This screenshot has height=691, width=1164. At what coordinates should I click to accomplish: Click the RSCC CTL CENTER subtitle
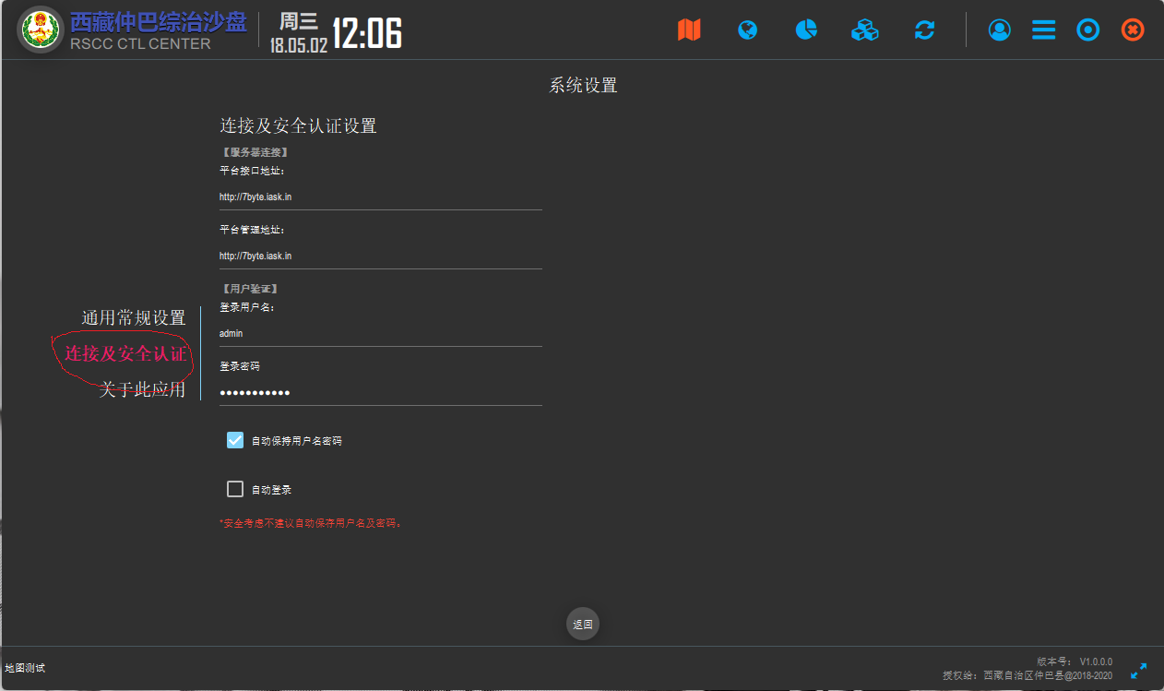click(140, 43)
